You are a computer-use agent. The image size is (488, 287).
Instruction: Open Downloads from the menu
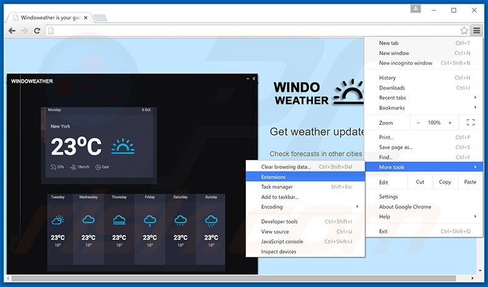pyautogui.click(x=424, y=88)
